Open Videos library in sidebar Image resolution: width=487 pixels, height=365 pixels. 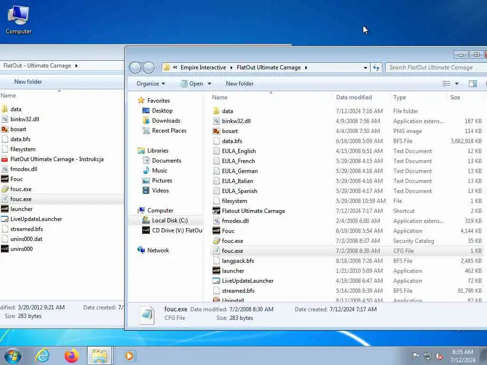[156, 190]
